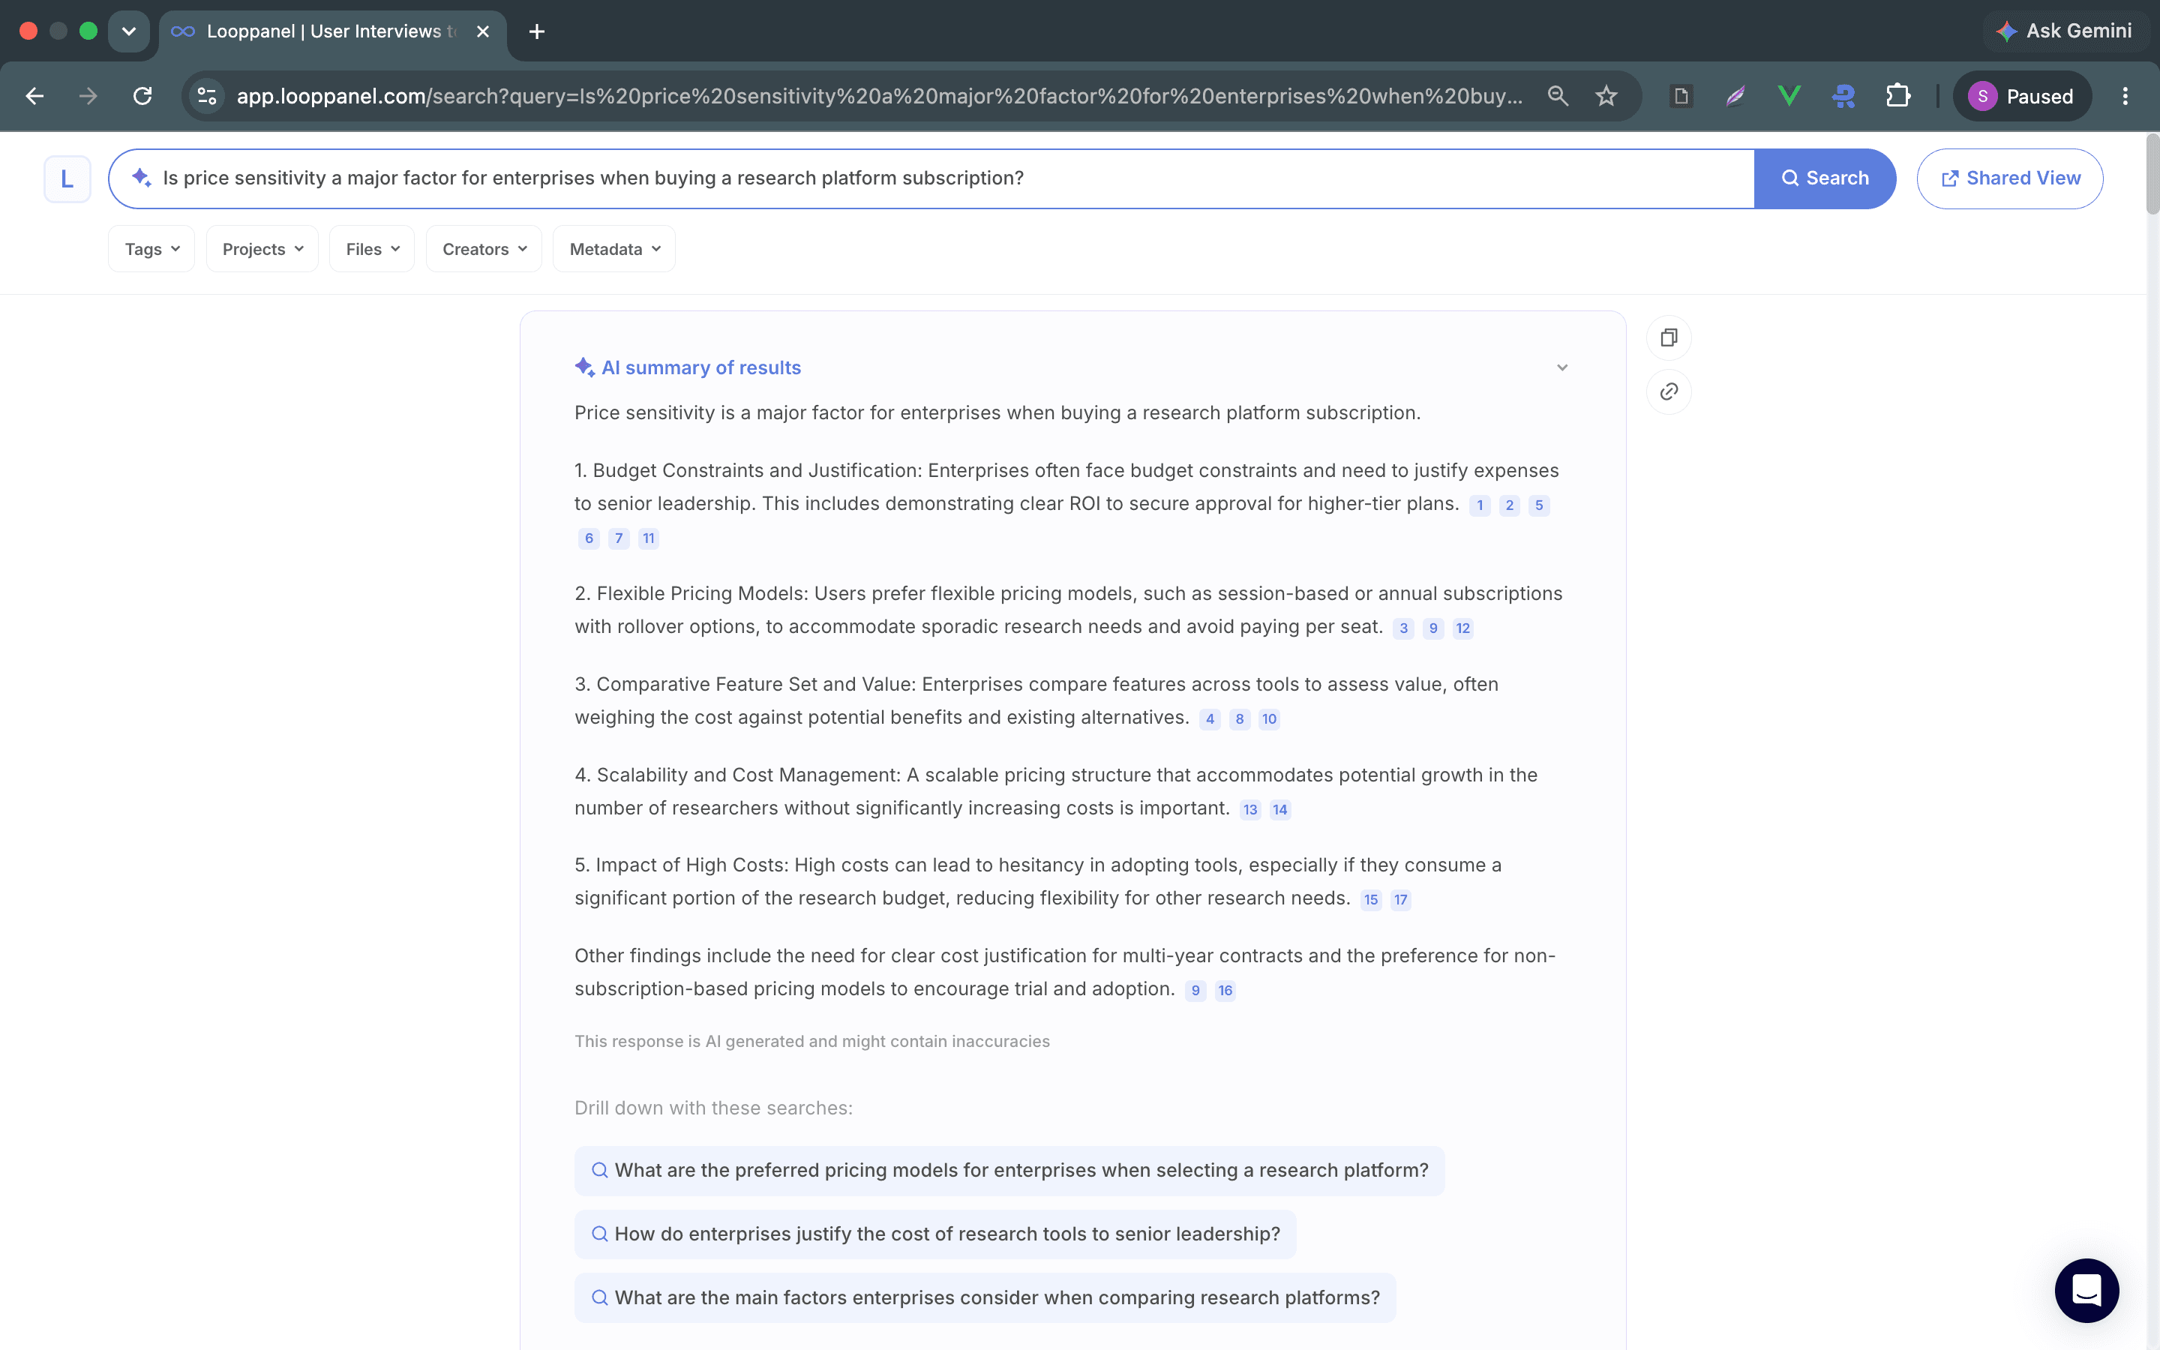Close the Looppanel tab
This screenshot has width=2160, height=1350.
(x=483, y=31)
